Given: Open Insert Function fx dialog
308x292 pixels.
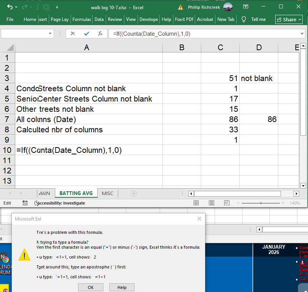Looking at the screenshot, I should (x=100, y=34).
